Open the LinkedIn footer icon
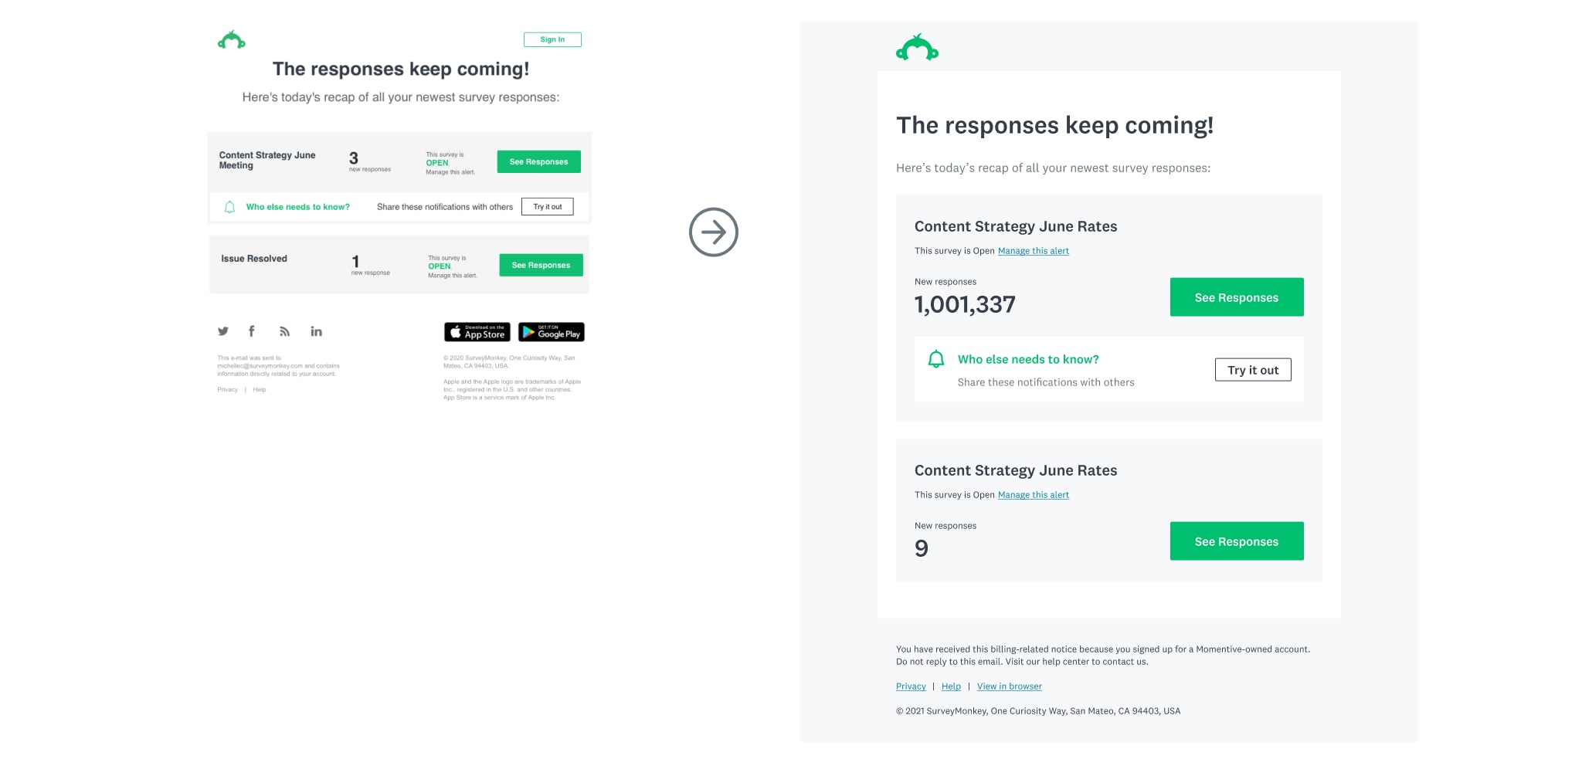 [x=316, y=331]
